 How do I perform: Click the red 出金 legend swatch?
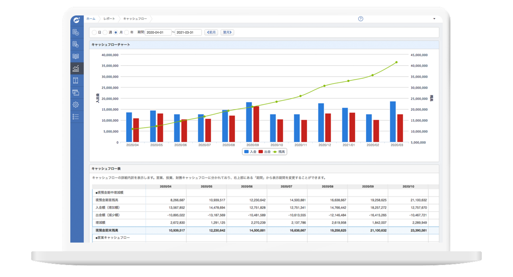[x=261, y=152]
